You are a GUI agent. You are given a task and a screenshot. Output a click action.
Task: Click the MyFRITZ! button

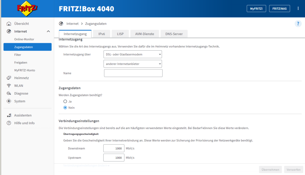pyautogui.click(x=256, y=9)
